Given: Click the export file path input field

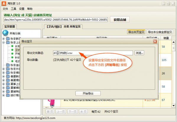Looking at the screenshot, I should [x=93, y=53].
